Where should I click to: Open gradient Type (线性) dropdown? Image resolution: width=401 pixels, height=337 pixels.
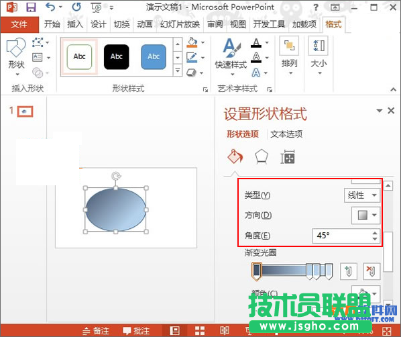(x=361, y=195)
